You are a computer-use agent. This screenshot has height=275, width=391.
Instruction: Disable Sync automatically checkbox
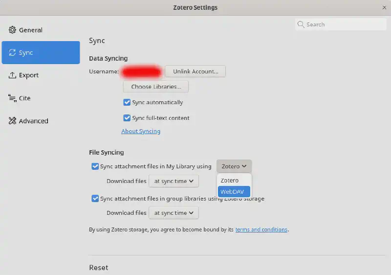[127, 103]
